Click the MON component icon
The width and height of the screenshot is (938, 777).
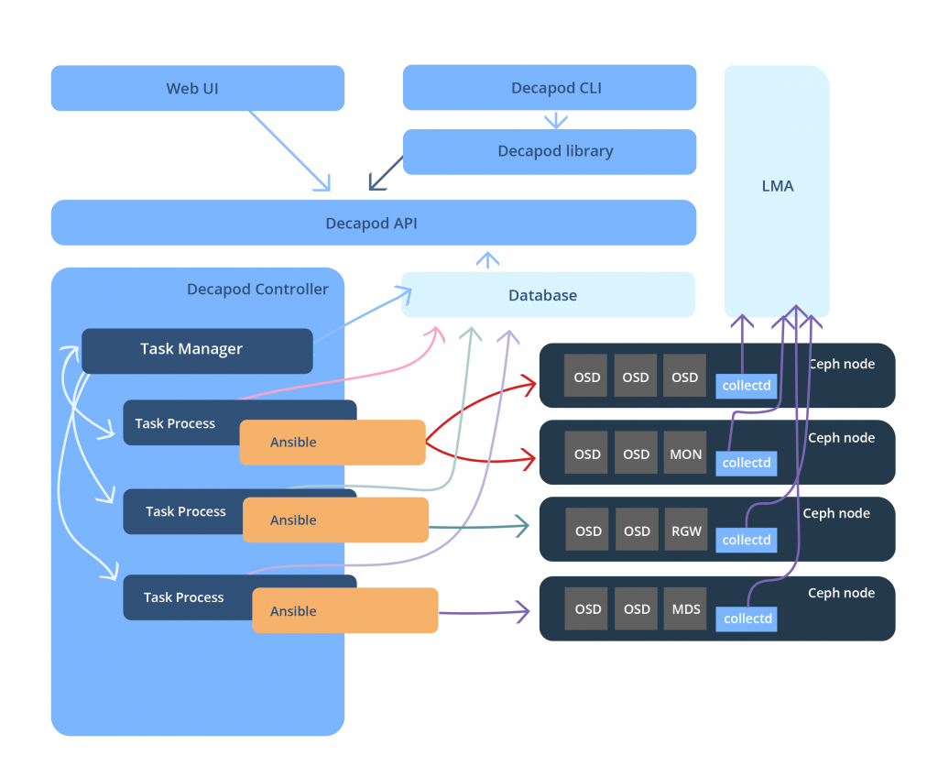click(684, 453)
